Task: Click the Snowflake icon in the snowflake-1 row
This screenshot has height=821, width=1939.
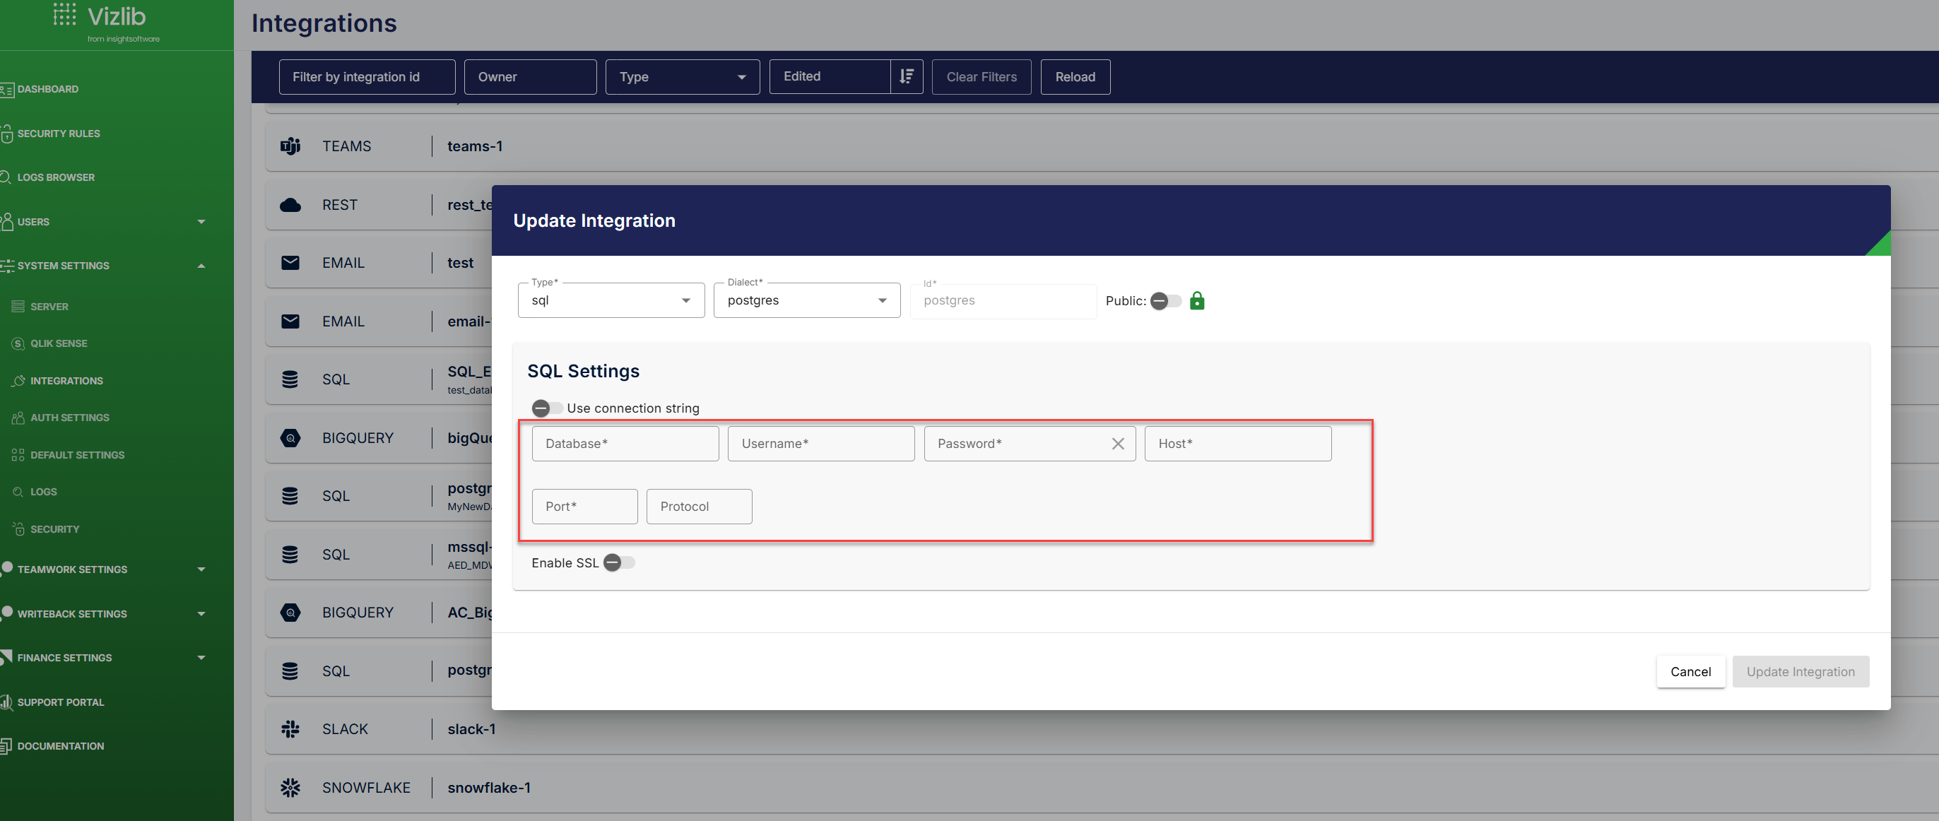Action: coord(290,787)
